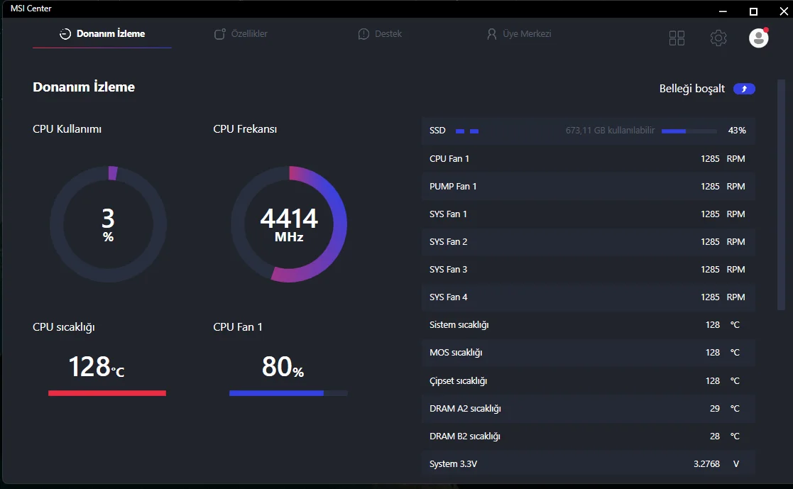
Task: Click the Belleği boşalt rocket button
Action: (x=744, y=89)
